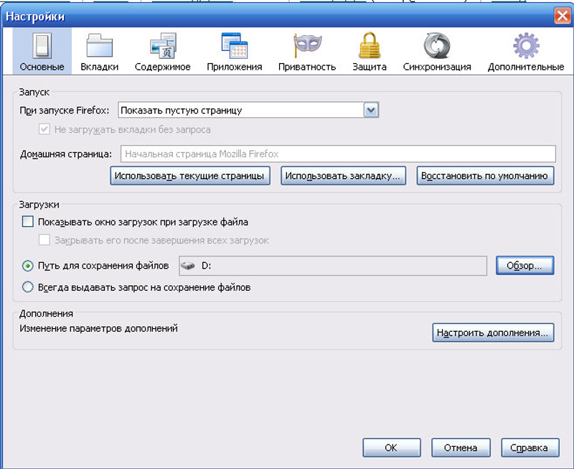Click the Настройки title bar text

click(x=35, y=17)
